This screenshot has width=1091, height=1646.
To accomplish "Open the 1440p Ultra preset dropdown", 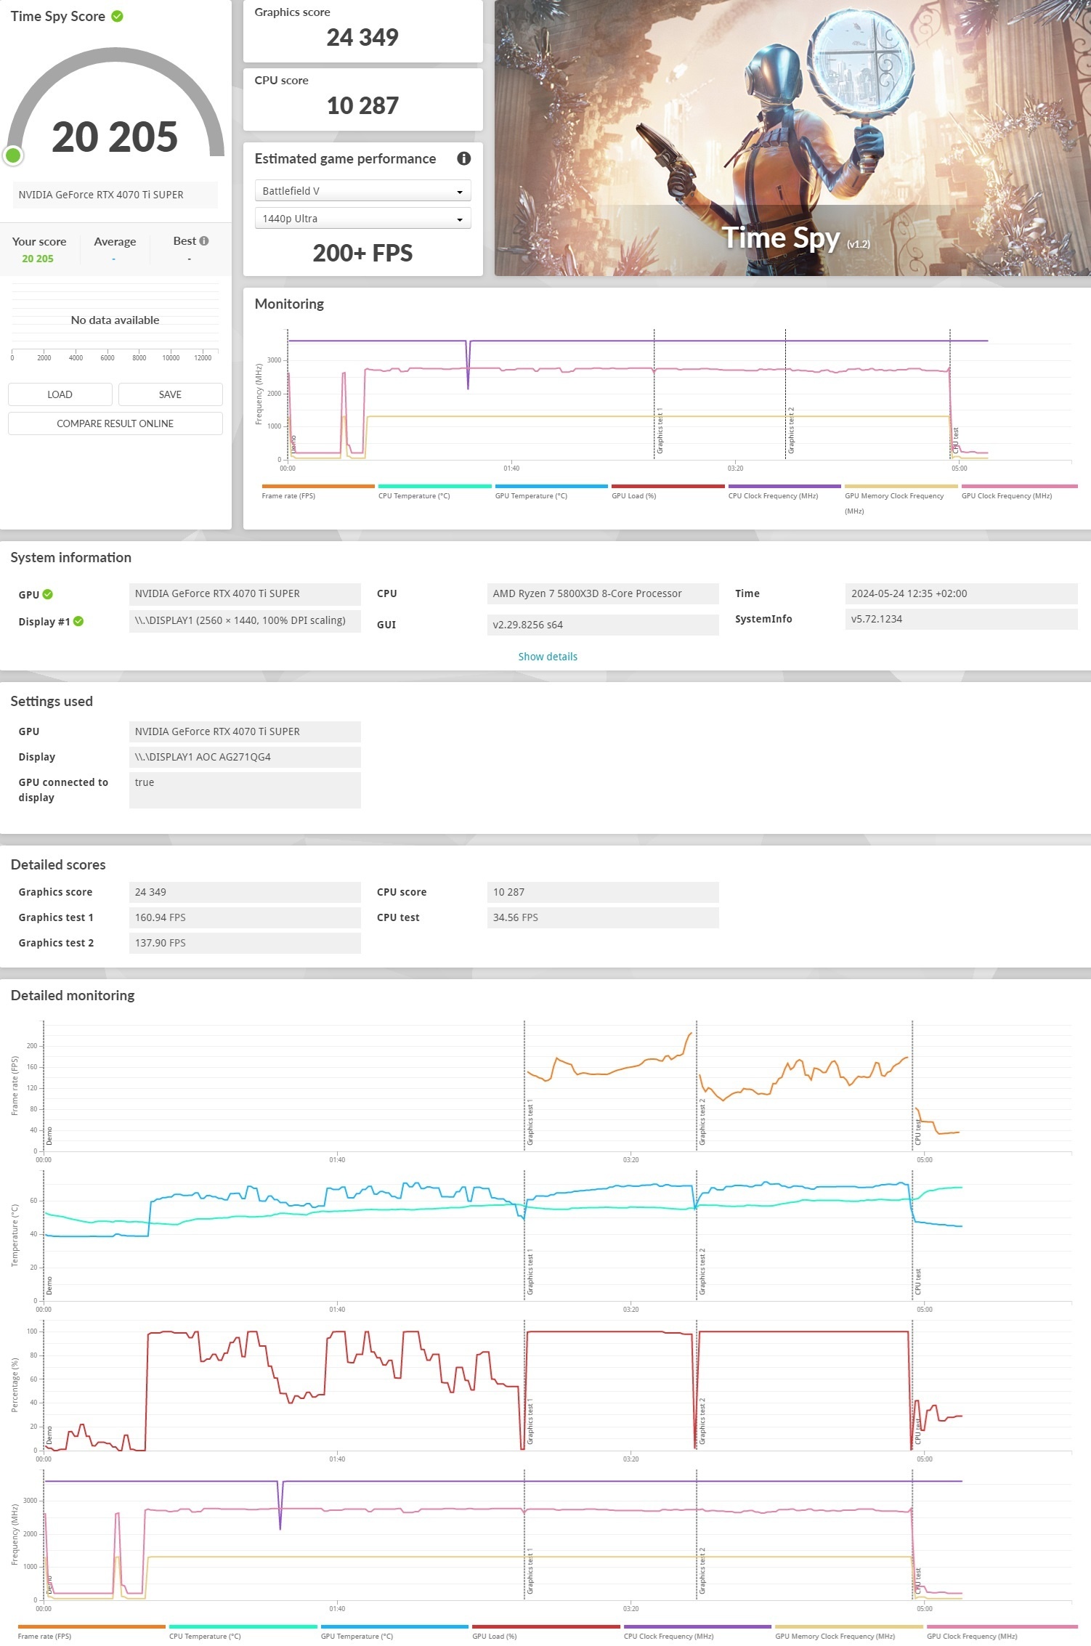I will [362, 219].
